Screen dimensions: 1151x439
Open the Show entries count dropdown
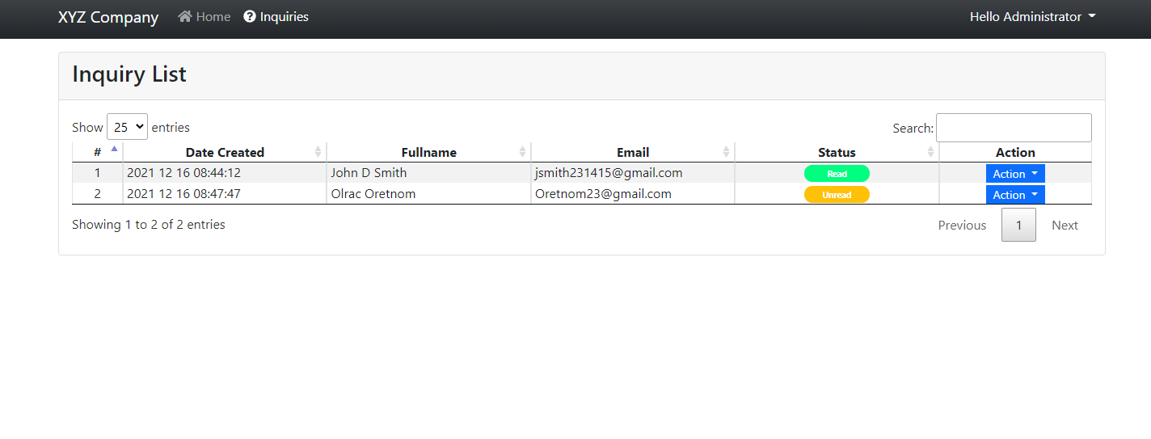coord(127,127)
